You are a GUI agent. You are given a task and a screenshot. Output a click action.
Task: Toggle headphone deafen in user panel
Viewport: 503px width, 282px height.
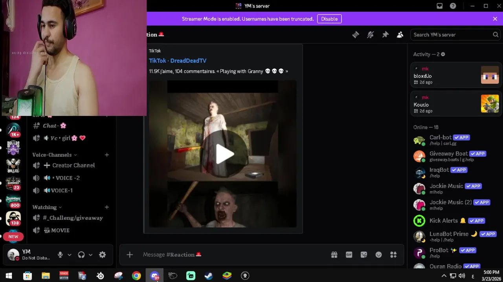pos(81,255)
